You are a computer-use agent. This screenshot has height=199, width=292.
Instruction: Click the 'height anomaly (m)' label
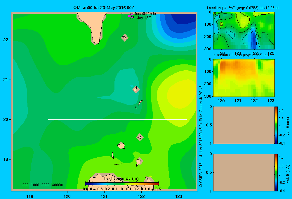click(121, 179)
